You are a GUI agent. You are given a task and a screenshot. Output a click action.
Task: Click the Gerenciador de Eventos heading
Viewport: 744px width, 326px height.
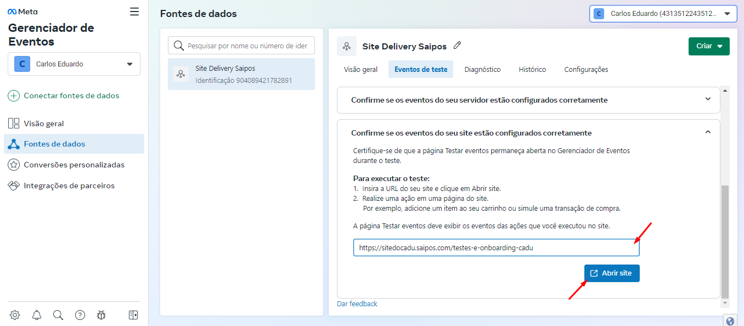click(x=51, y=35)
